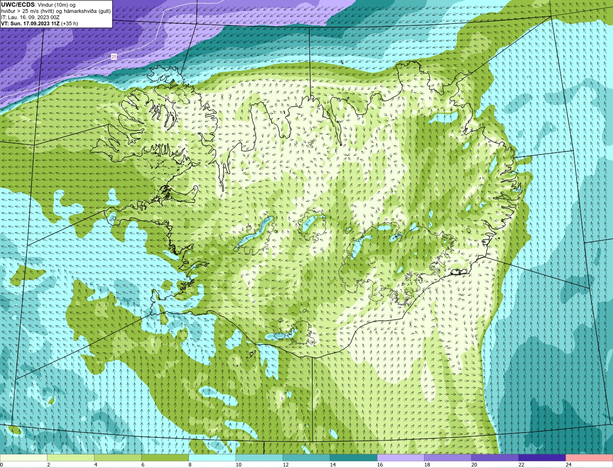Click the "IT: Lau. 16. 09. 2023 00Z" line

click(x=30, y=17)
